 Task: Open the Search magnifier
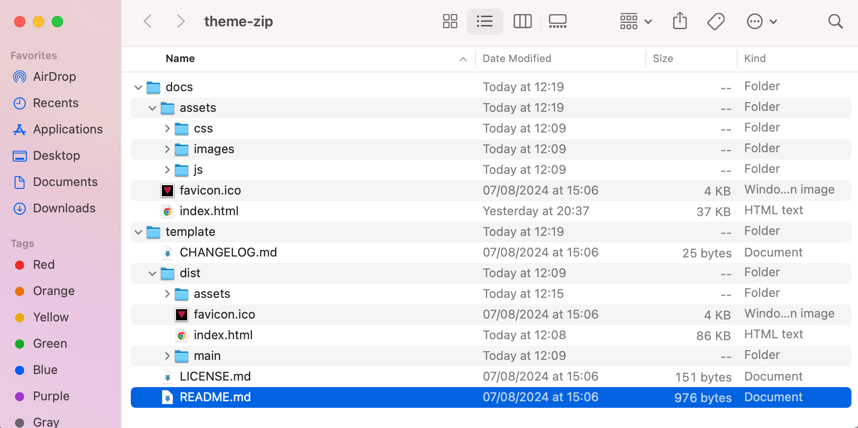click(835, 22)
